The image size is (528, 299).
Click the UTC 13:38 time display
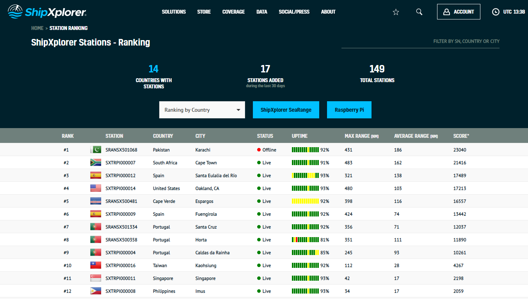coord(514,12)
